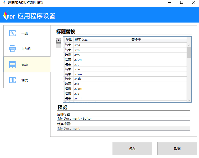Sort by the 替换于 column header
The width and height of the screenshot is (199, 158).
coord(158,40)
